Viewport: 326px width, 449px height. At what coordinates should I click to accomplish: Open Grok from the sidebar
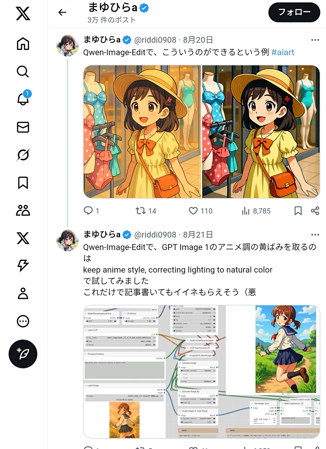(x=23, y=155)
